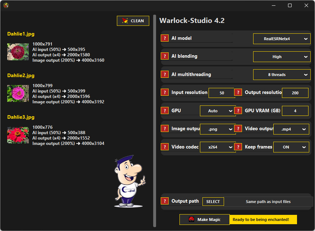Image resolution: width=315 pixels, height=231 pixels.
Task: Click the help icon for Keep frames
Action: click(x=238, y=147)
